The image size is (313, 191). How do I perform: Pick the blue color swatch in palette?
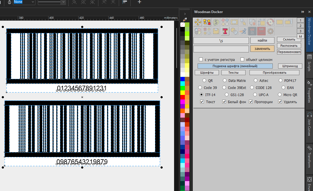(183, 79)
